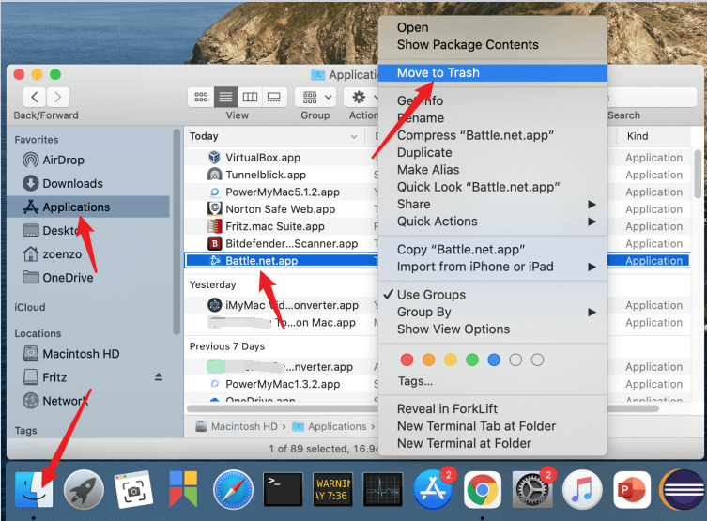Open Activity Monitor in Dock
707x521 pixels.
[383, 489]
